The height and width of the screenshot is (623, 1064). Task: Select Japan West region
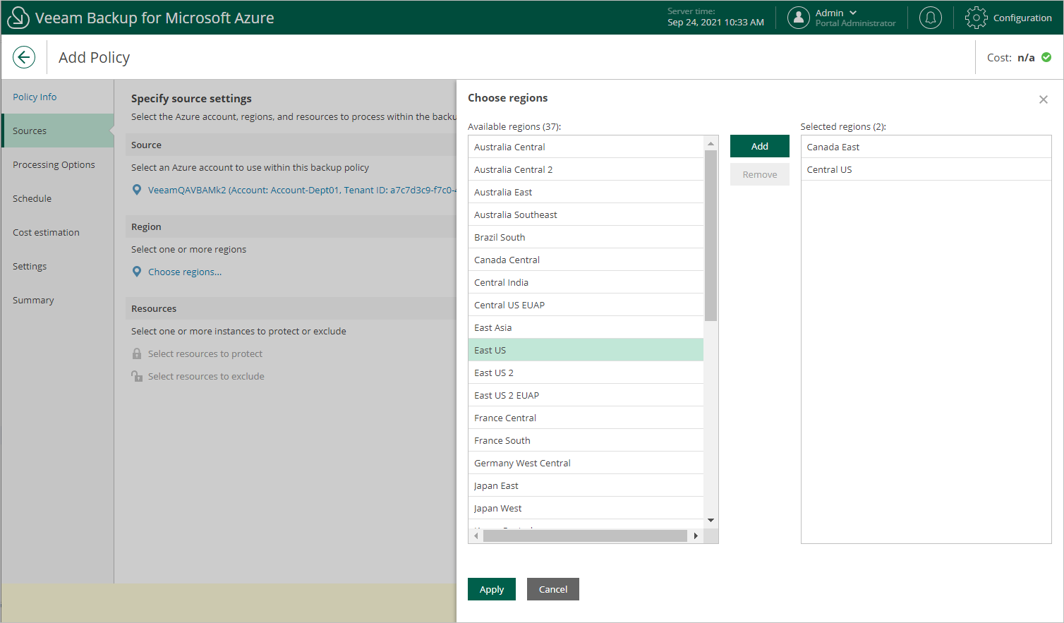(x=586, y=508)
